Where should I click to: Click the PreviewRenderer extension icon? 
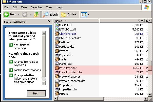[x=56, y=77]
